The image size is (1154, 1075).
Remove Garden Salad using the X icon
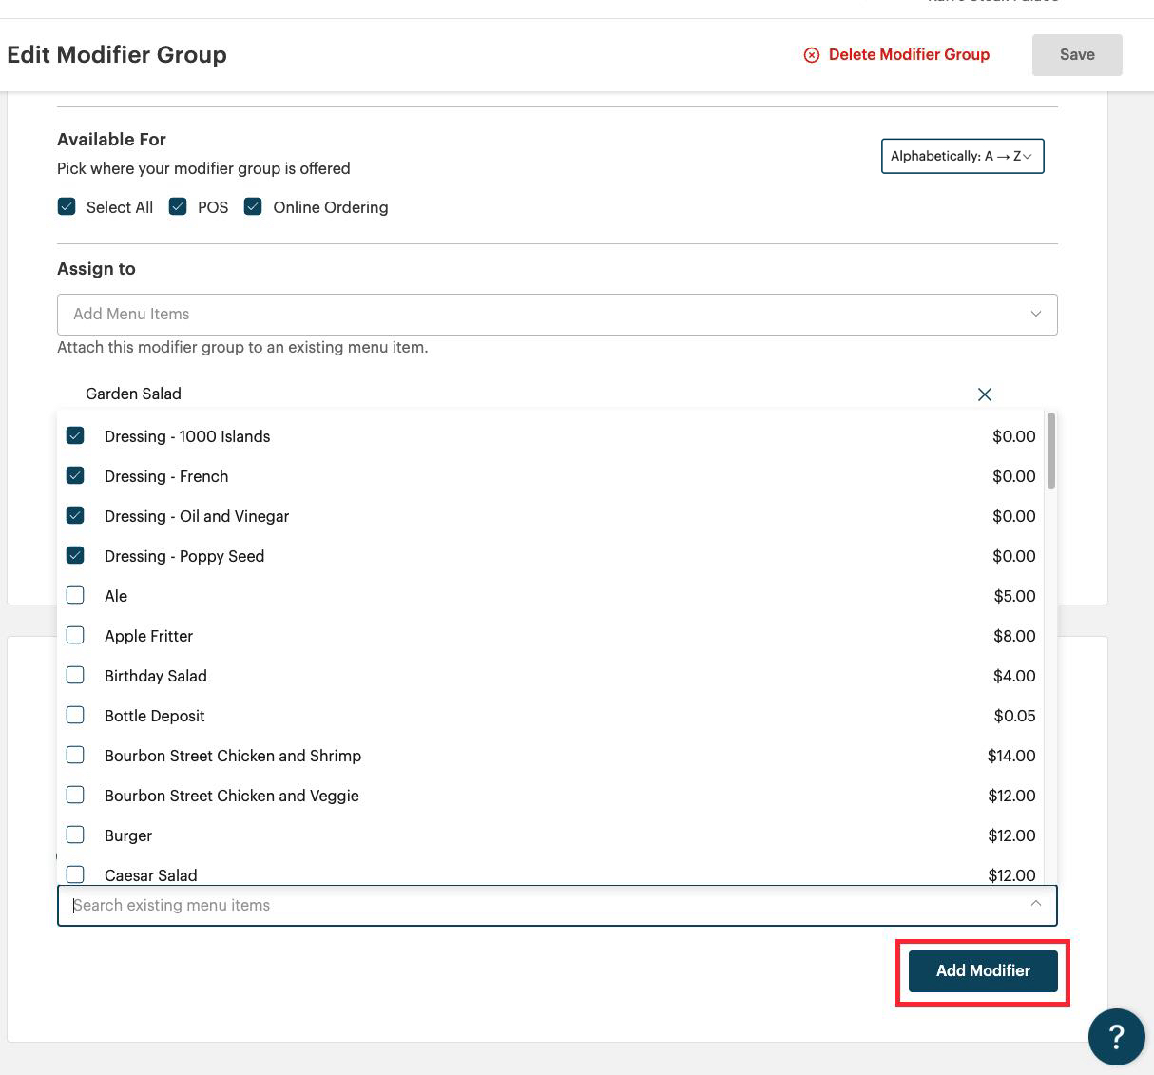pyautogui.click(x=985, y=394)
